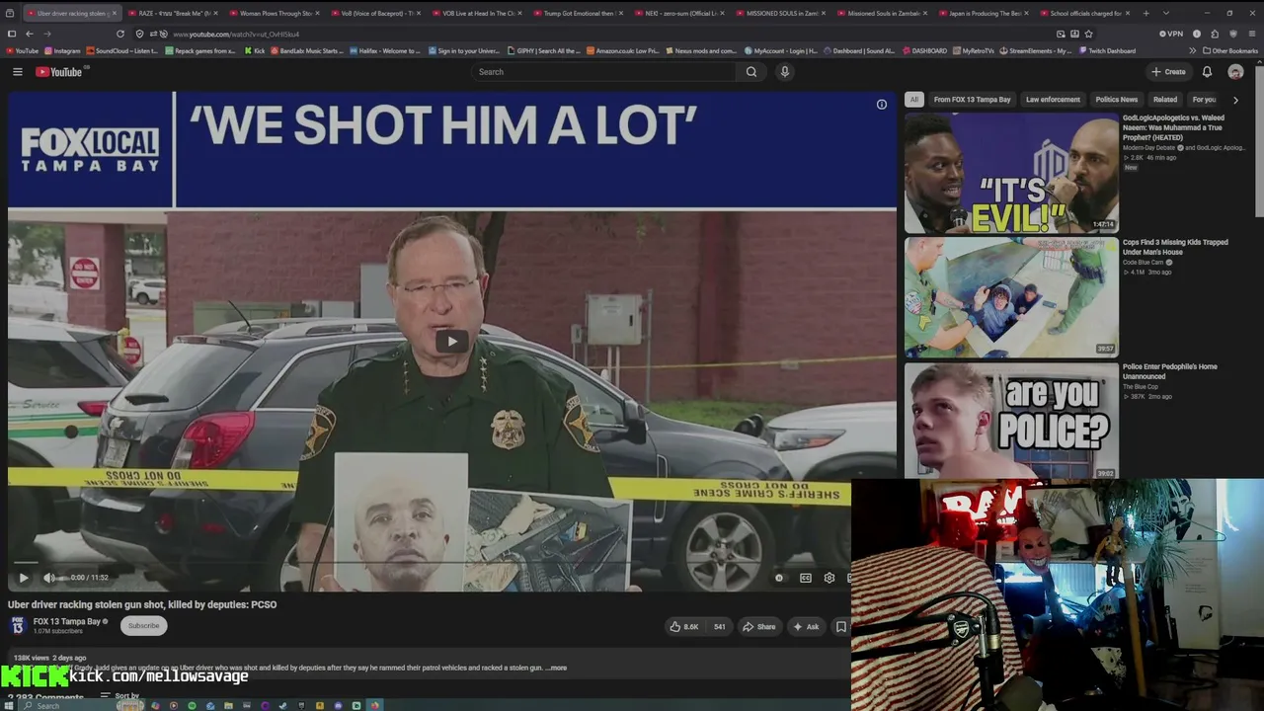Toggle the browser VPN button
This screenshot has width=1264, height=711.
point(1171,34)
